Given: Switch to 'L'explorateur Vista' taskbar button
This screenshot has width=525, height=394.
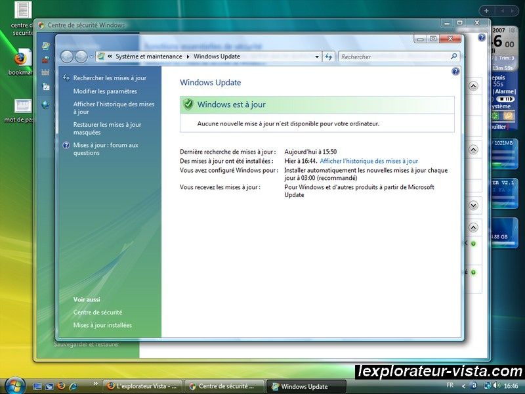Looking at the screenshot, I should click(142, 386).
